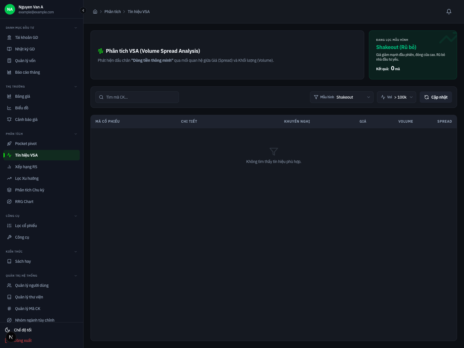
Task: Open Xếp hạng RS menu item
Action: click(26, 167)
